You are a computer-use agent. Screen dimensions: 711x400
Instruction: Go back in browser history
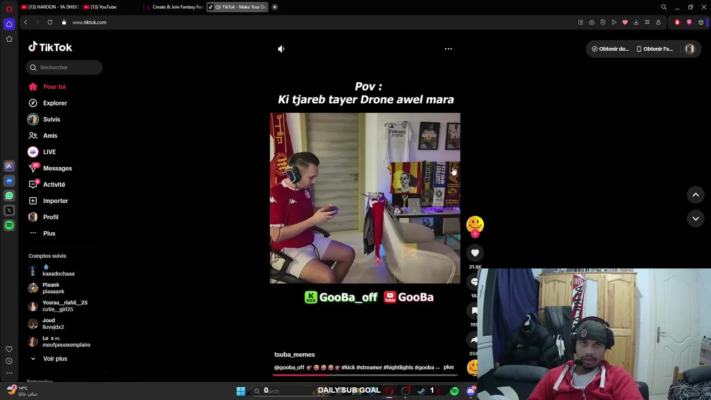[x=25, y=22]
